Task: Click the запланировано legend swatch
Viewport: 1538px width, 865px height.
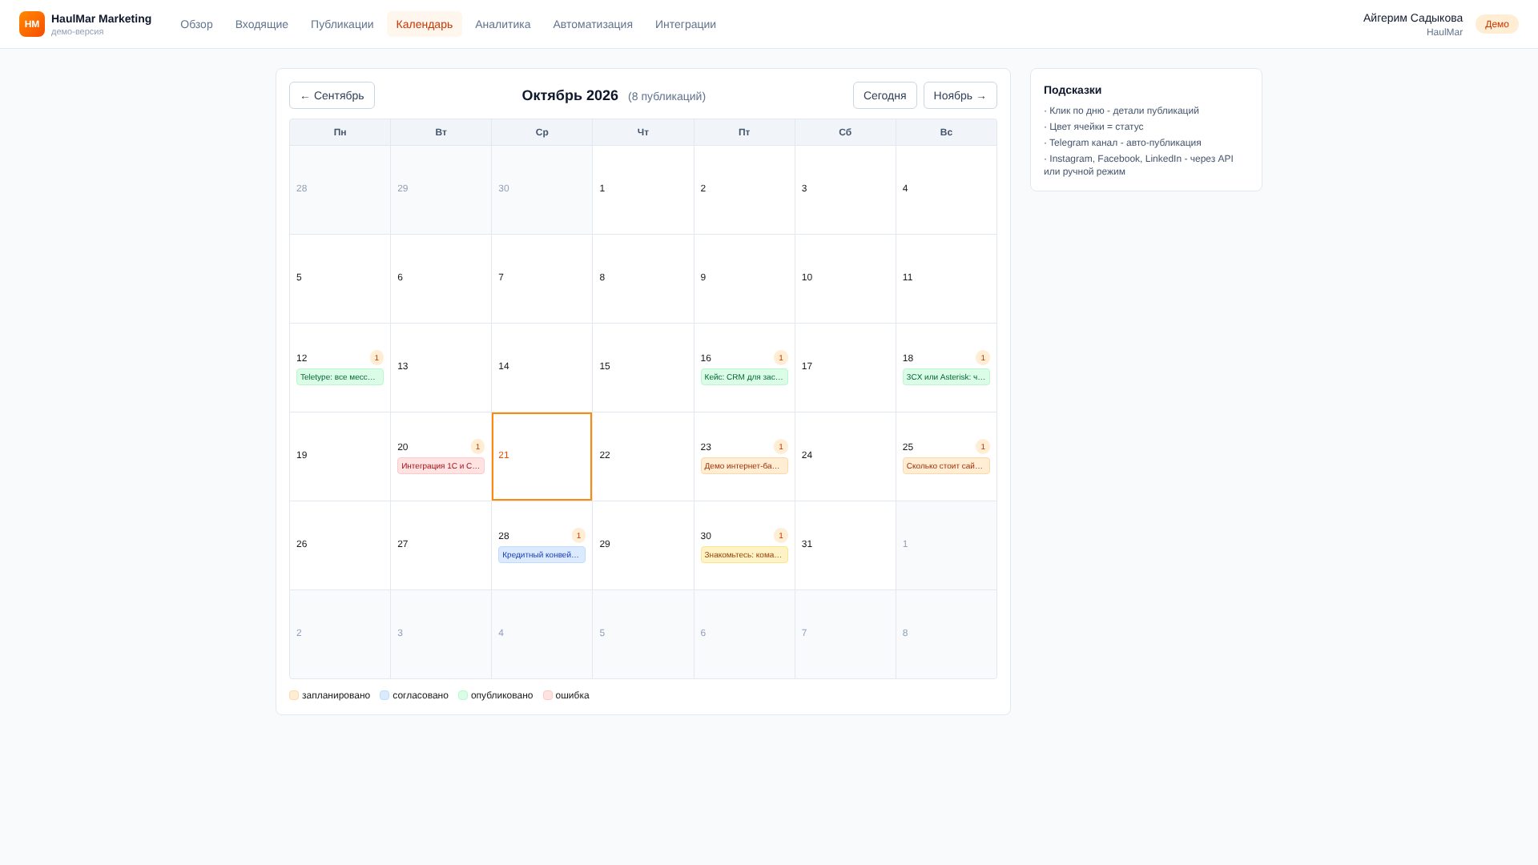Action: (x=294, y=695)
